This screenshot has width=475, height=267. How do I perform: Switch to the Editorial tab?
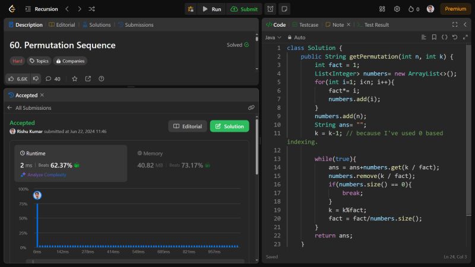[x=62, y=25]
